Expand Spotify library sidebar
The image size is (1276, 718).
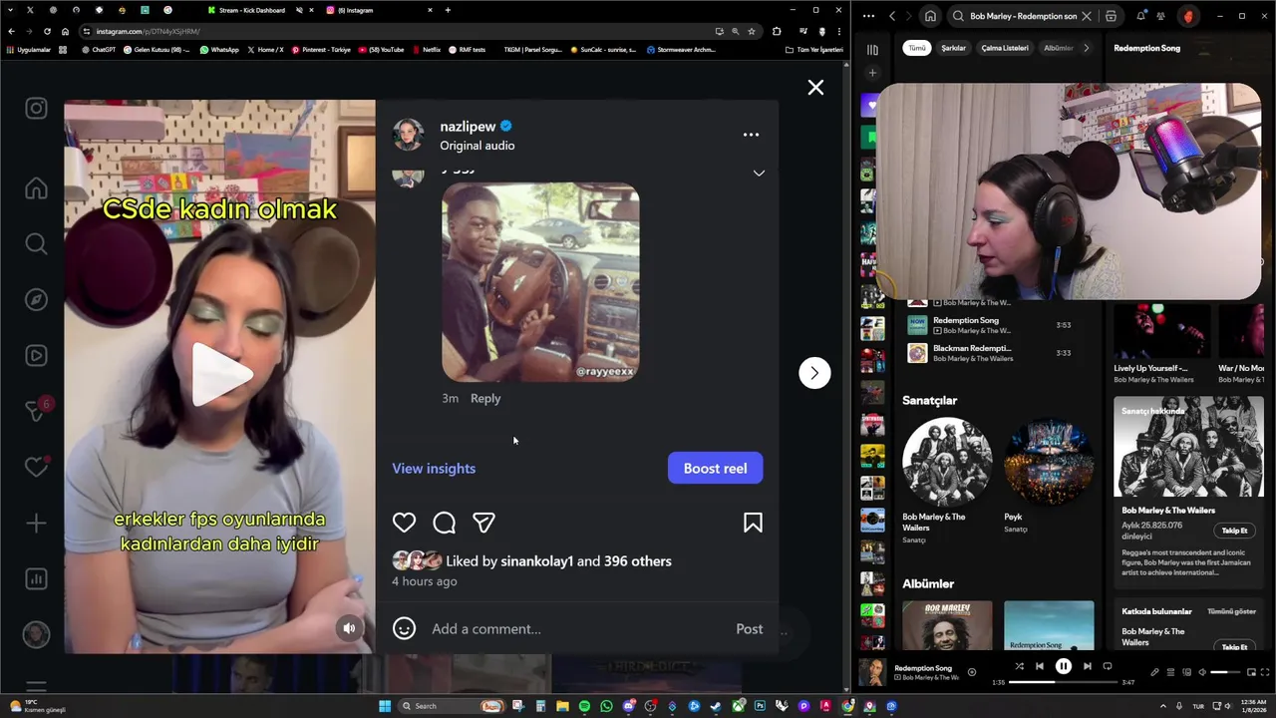click(872, 49)
